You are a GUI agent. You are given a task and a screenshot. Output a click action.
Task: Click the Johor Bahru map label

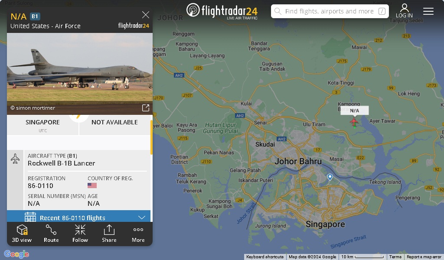(298, 162)
